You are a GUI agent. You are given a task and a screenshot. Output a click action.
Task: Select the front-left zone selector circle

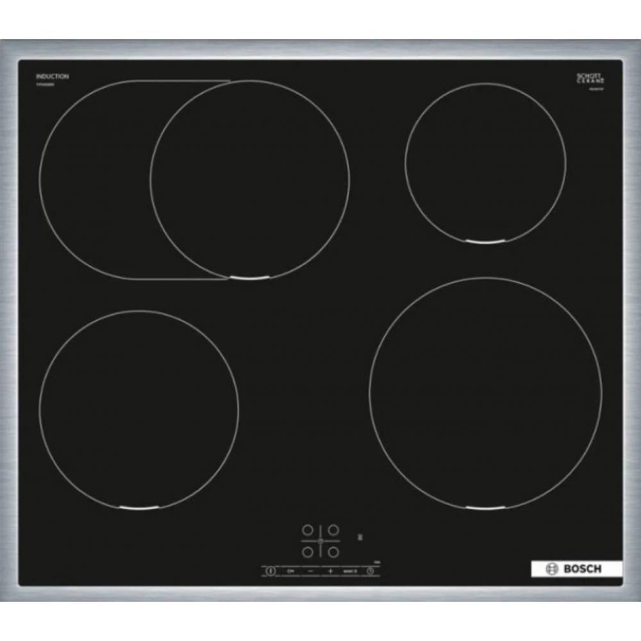click(308, 553)
